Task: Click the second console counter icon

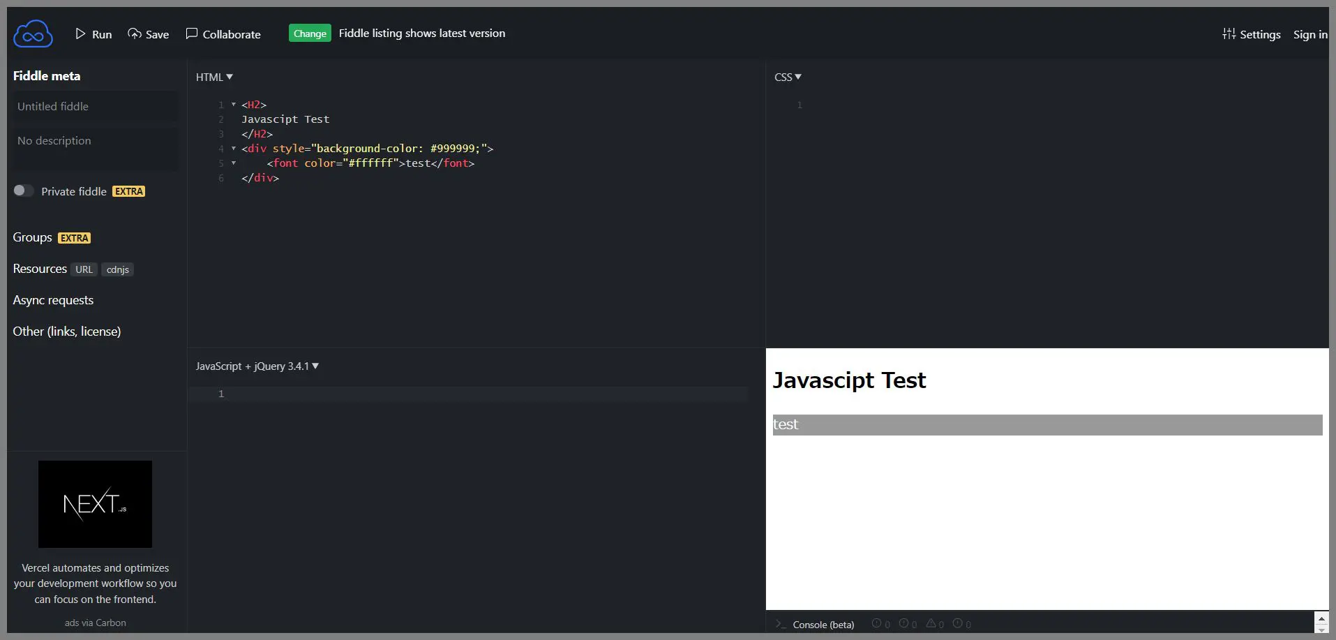Action: [x=903, y=623]
